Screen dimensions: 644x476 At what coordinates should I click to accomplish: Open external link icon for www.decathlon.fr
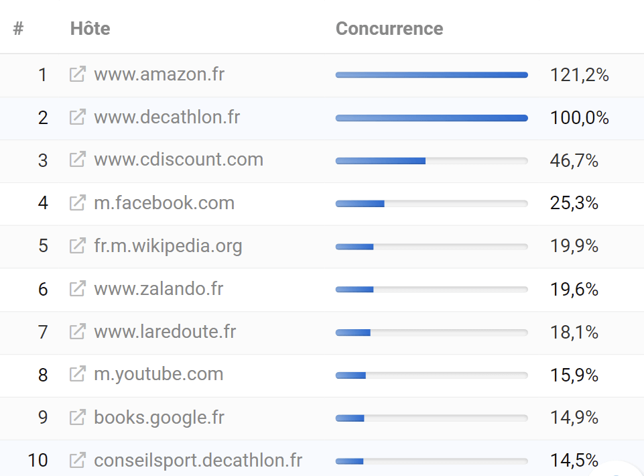coord(78,117)
